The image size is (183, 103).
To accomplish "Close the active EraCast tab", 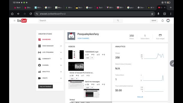I will [x=165, y=7].
